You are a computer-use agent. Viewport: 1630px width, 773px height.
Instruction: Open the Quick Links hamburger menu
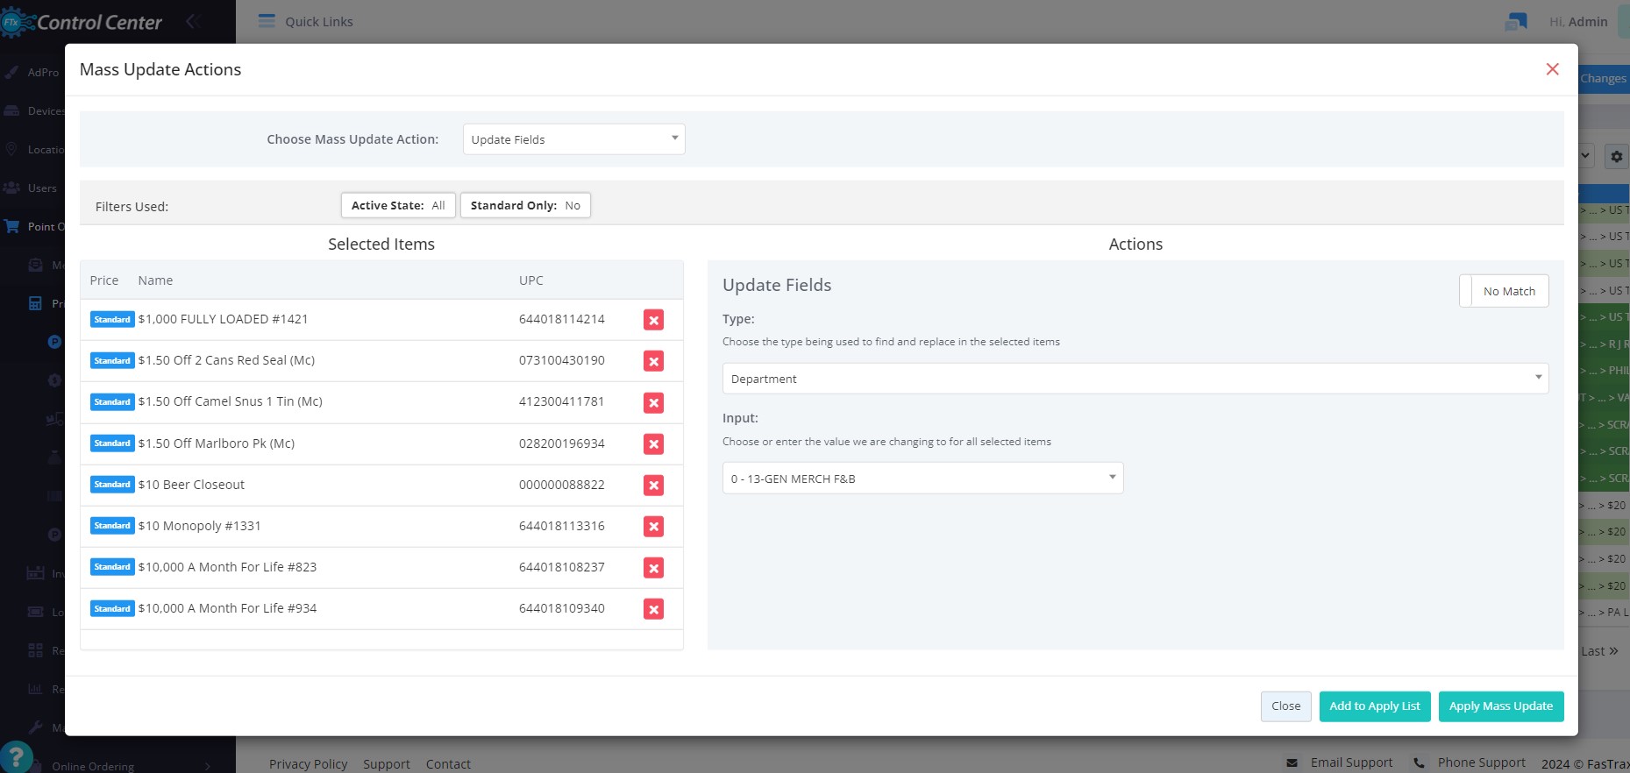pyautogui.click(x=267, y=21)
